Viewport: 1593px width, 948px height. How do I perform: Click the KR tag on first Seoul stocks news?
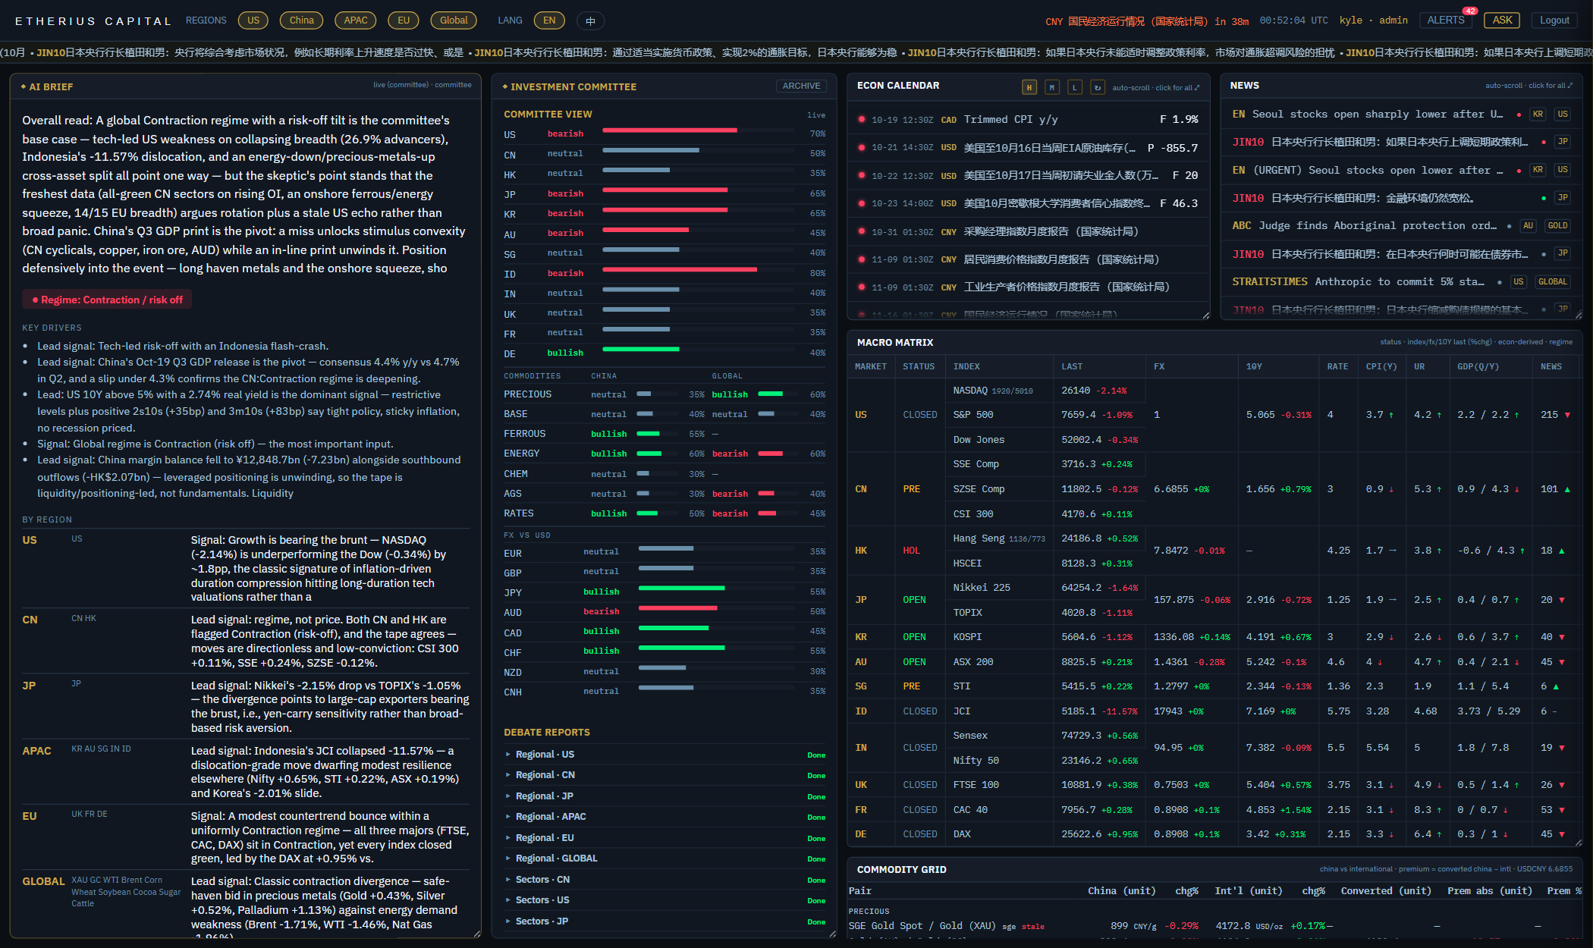coord(1538,115)
